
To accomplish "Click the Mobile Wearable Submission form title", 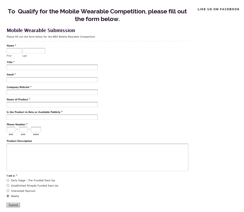I will click(x=41, y=30).
